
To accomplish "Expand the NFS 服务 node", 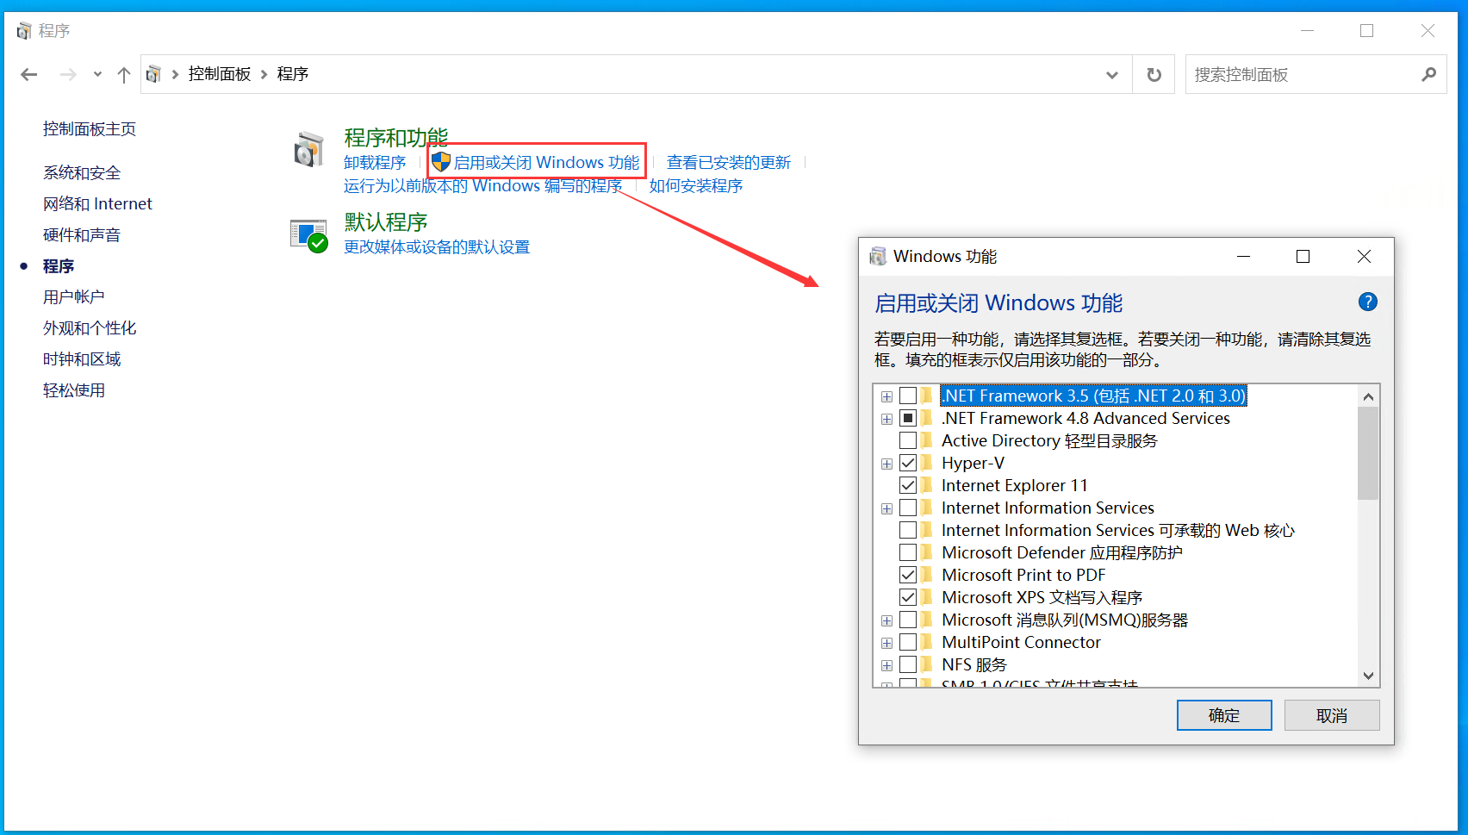I will (886, 665).
